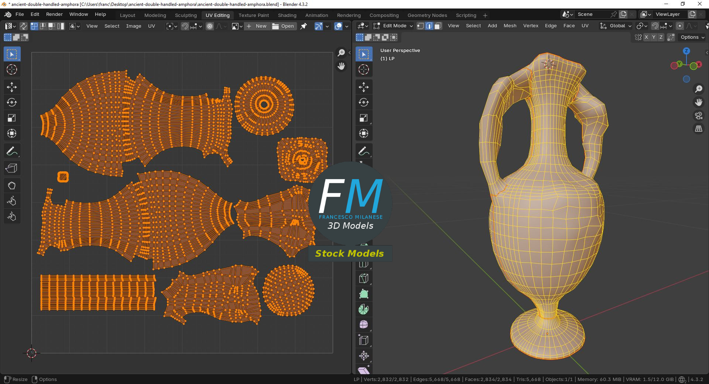Switch to orthographic view with grid icon
Viewport: 709px width, 384px height.
698,129
